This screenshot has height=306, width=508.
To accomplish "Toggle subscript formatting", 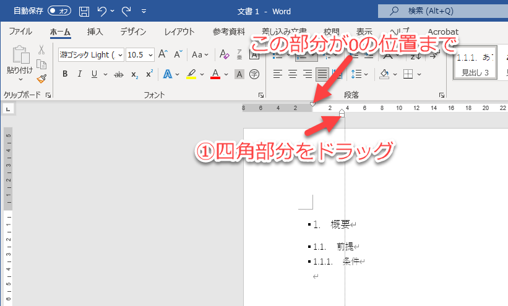I will point(134,74).
